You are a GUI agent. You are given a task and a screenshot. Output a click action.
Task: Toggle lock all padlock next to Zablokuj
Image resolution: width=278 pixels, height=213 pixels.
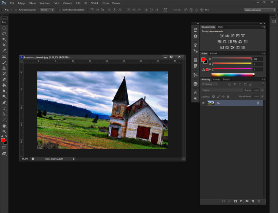click(228, 96)
